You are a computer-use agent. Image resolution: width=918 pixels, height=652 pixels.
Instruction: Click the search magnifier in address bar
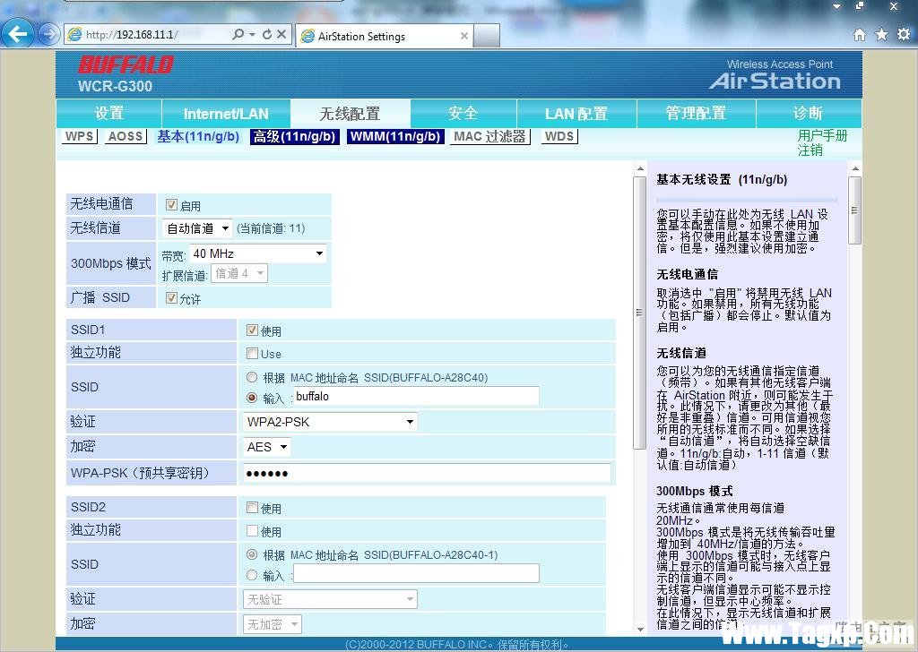tap(238, 35)
